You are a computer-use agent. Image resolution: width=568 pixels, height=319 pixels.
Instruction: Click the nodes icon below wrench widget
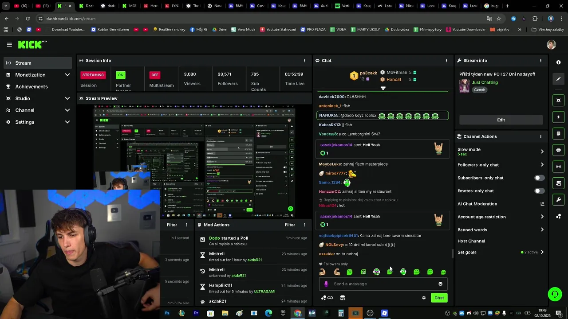(x=559, y=216)
